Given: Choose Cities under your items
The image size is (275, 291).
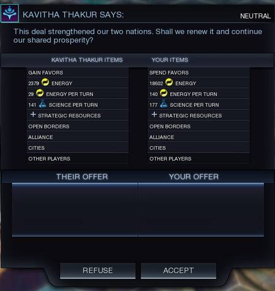Looking at the screenshot, I should pyautogui.click(x=199, y=148).
